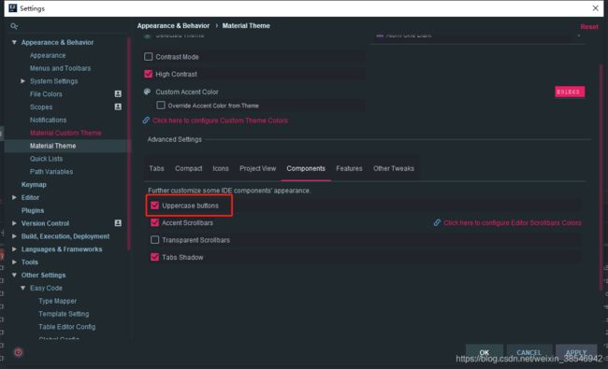Open the Other Tweaks tab
608x369 pixels.
[x=394, y=168]
